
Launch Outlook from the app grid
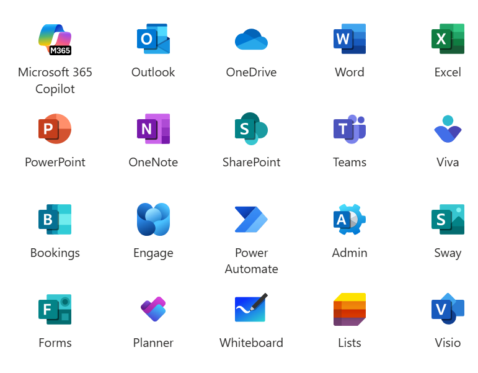[153, 39]
